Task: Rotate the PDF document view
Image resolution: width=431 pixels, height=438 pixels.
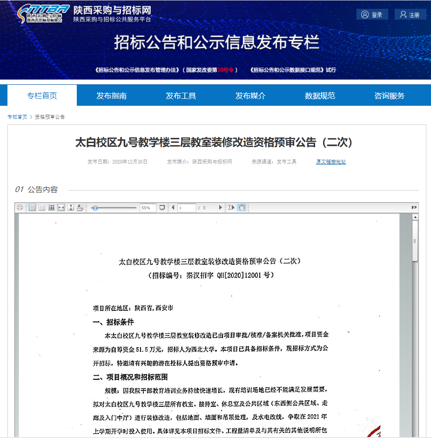Action: click(x=80, y=208)
